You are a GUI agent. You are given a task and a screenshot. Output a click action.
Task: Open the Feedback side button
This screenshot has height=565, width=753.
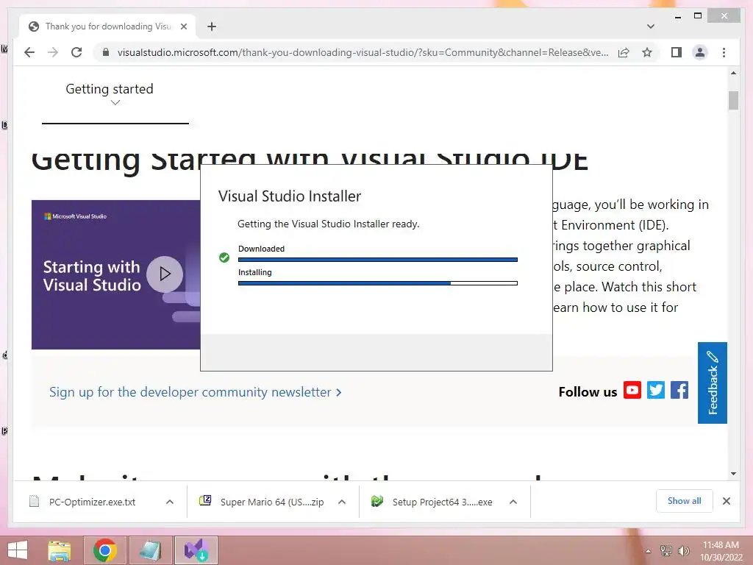(x=712, y=383)
